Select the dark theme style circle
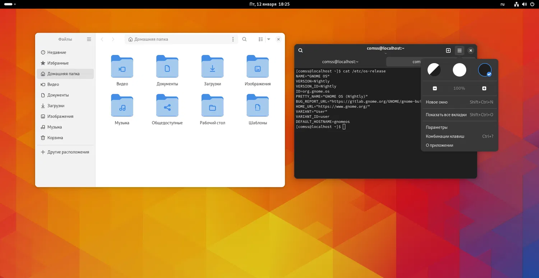The height and width of the screenshot is (278, 539). (484, 70)
